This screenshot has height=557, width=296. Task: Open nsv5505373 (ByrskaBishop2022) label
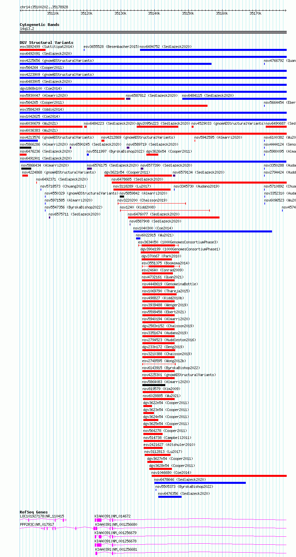pyautogui.click(x=184, y=487)
